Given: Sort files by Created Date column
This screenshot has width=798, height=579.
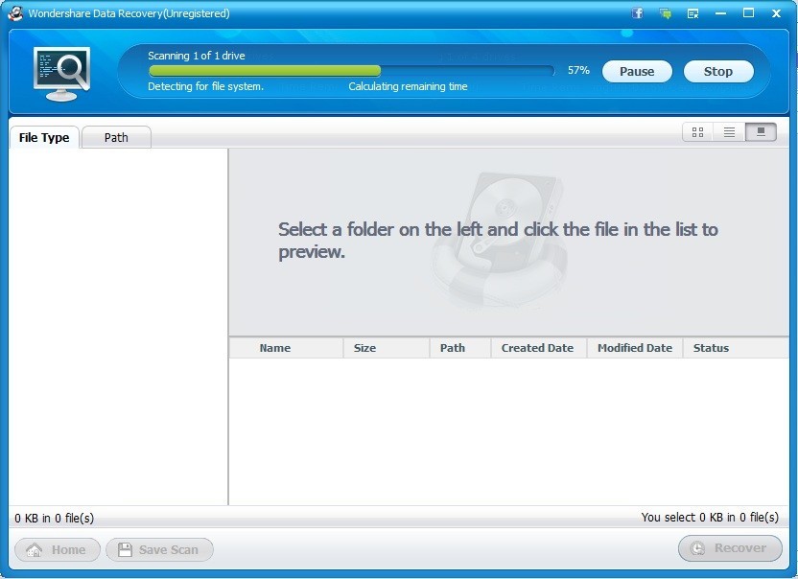Looking at the screenshot, I should (537, 347).
